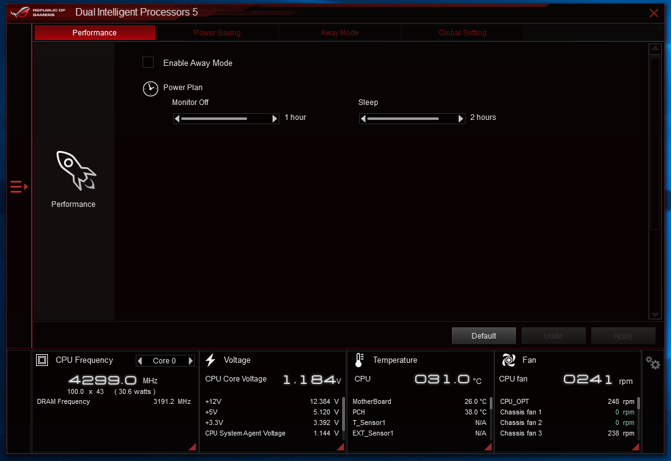
Task: Click the Performance rocket icon
Action: point(76,170)
